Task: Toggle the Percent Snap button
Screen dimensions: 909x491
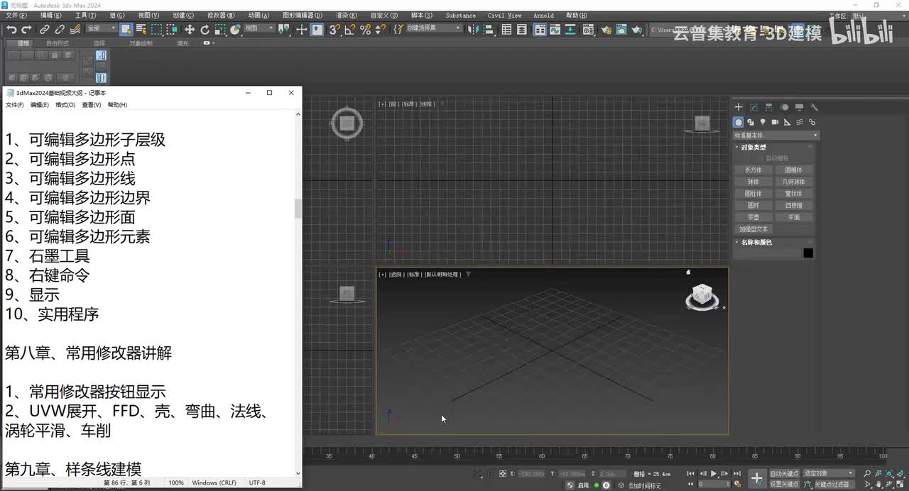Action: click(365, 29)
